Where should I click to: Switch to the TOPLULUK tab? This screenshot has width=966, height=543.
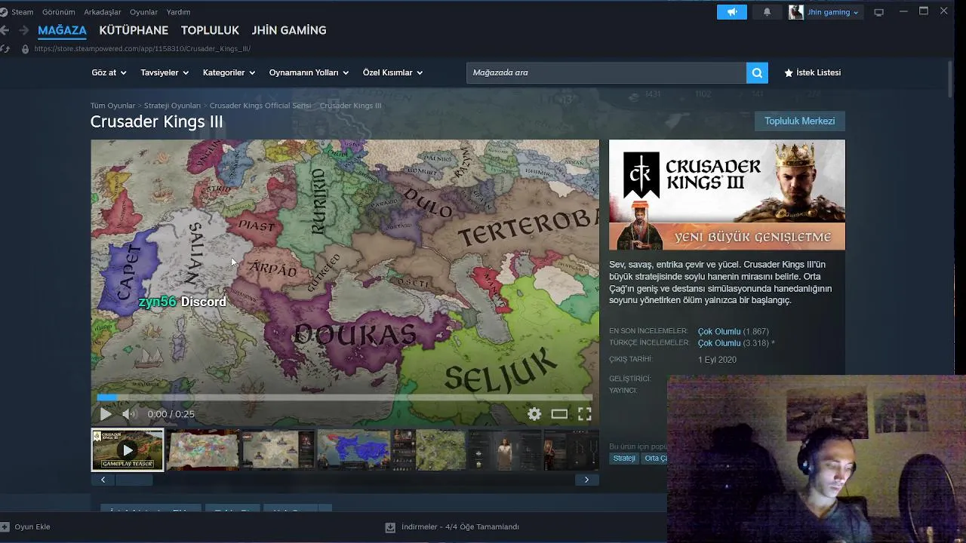210,30
